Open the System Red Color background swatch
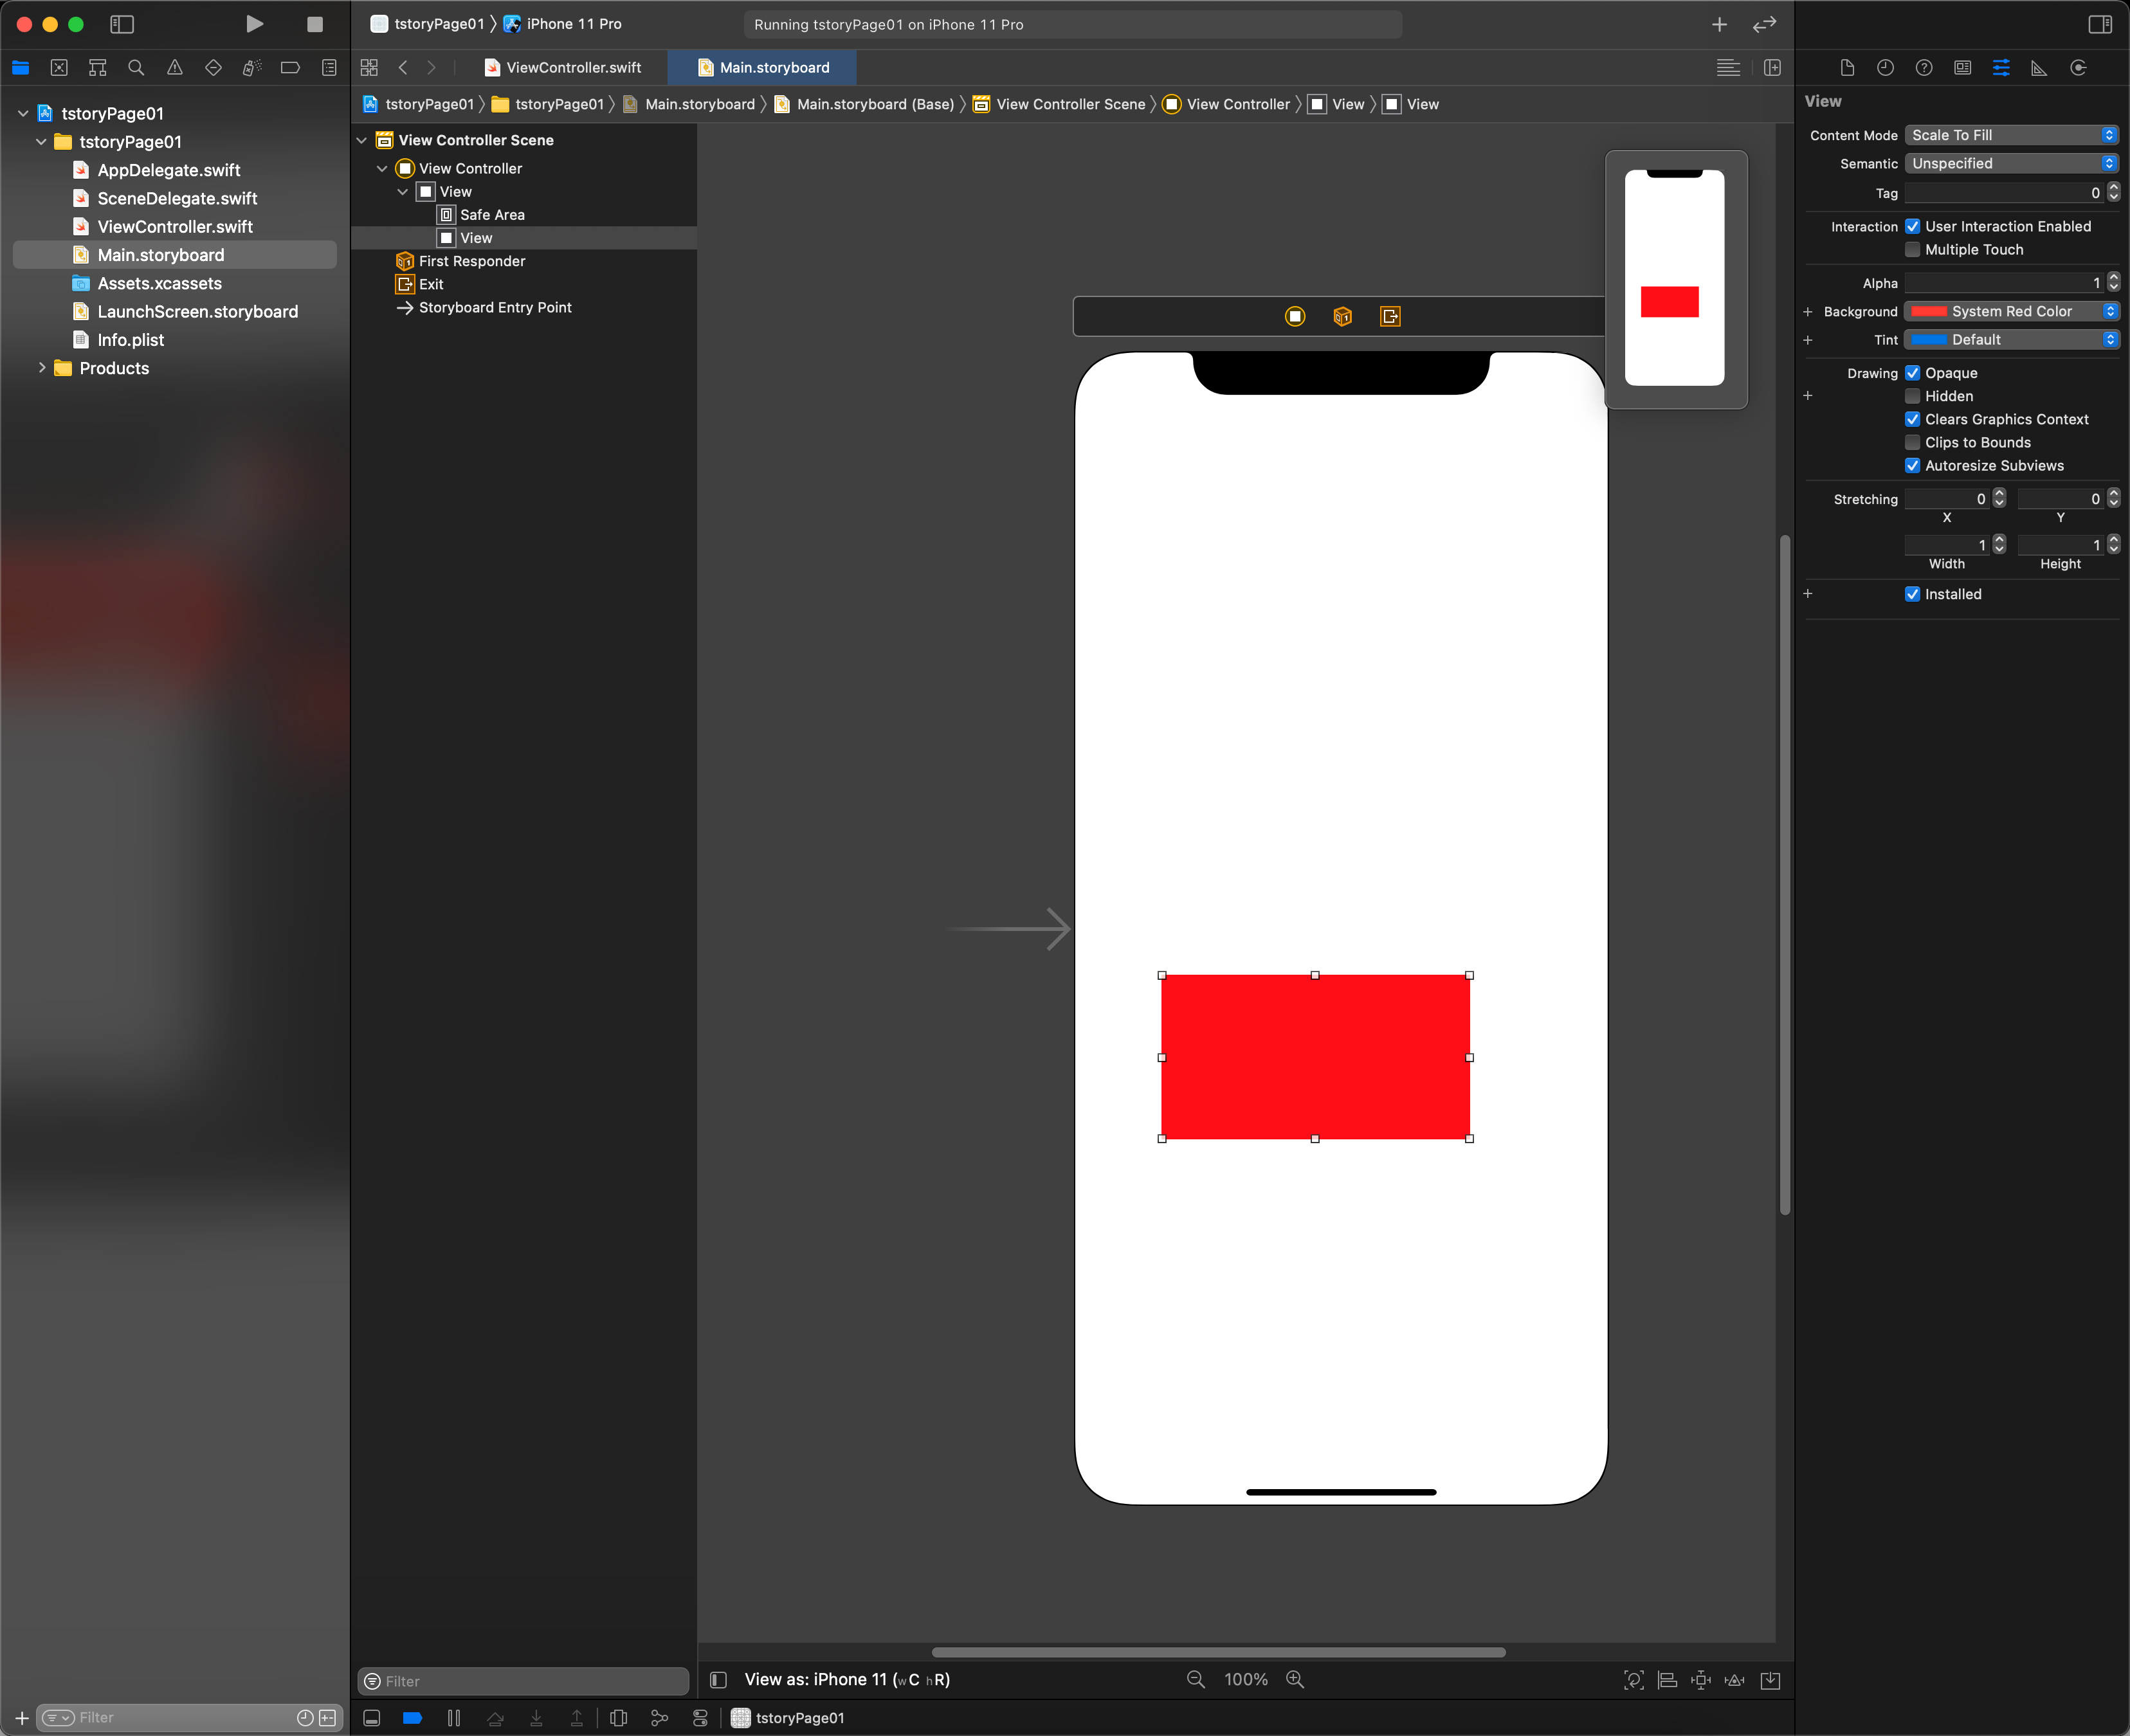2130x1736 pixels. (1930, 311)
